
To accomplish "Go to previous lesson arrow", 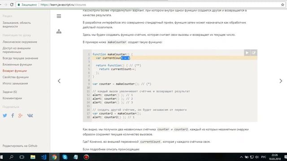I will (59, 81).
